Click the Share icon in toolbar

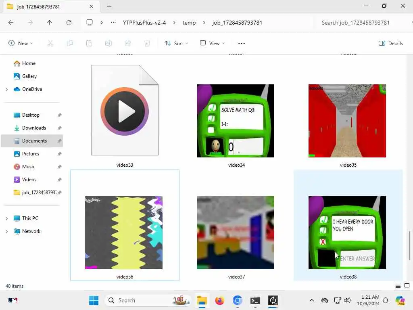128,44
